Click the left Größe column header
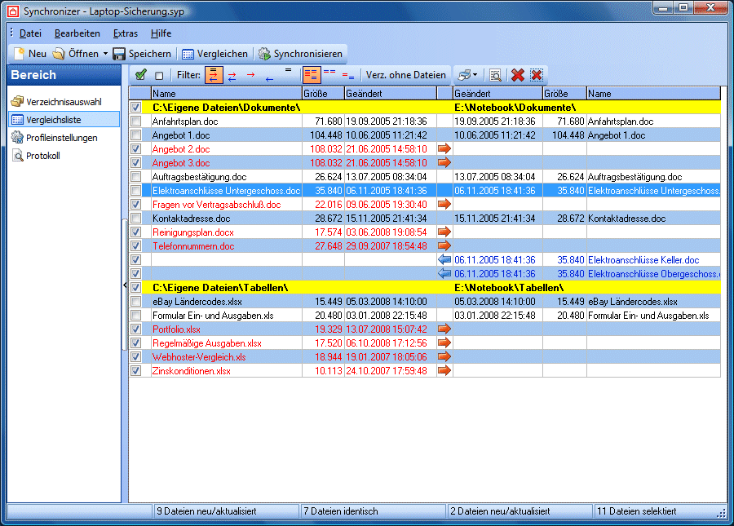The height and width of the screenshot is (526, 734). click(x=323, y=94)
